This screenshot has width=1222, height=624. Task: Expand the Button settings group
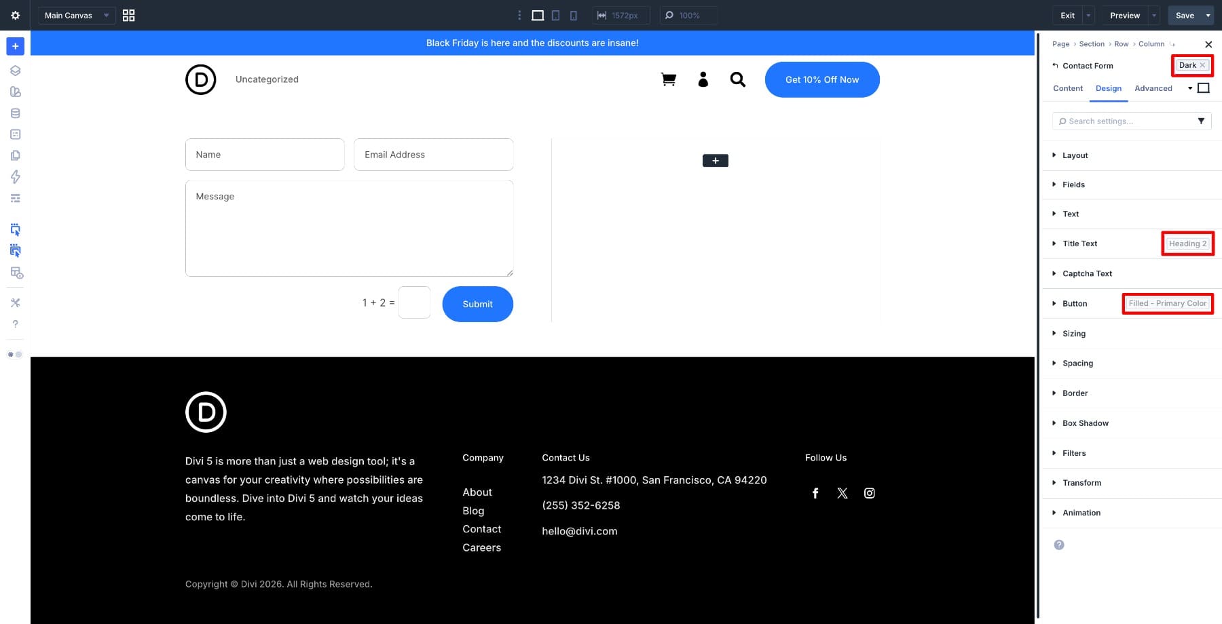pyautogui.click(x=1132, y=303)
